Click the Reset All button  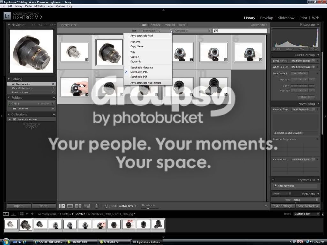306,97
